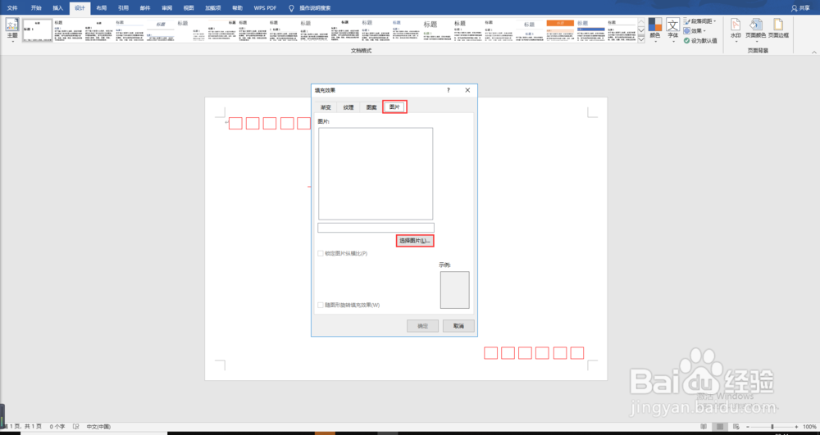The width and height of the screenshot is (820, 435).
Task: Click the zoom out minus button
Action: coord(748,427)
